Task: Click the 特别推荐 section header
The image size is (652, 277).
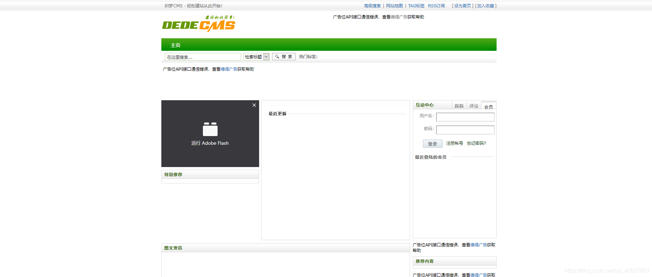Action: (x=210, y=174)
